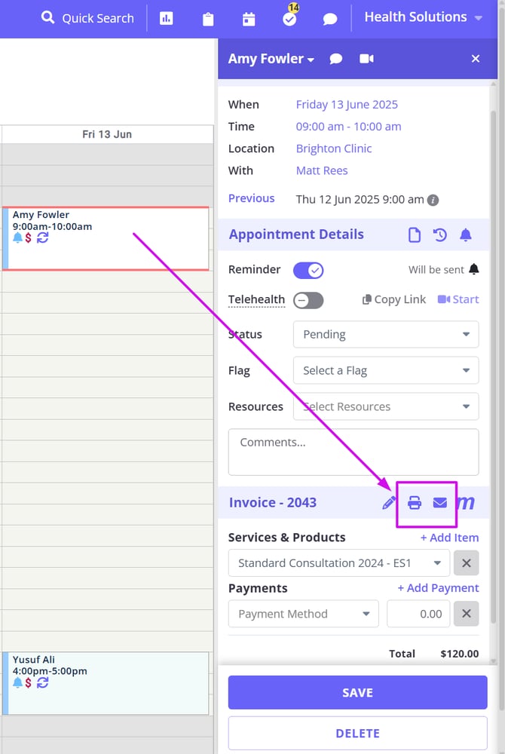The height and width of the screenshot is (754, 505).
Task: Open the Health Solutions account menu
Action: 423,17
